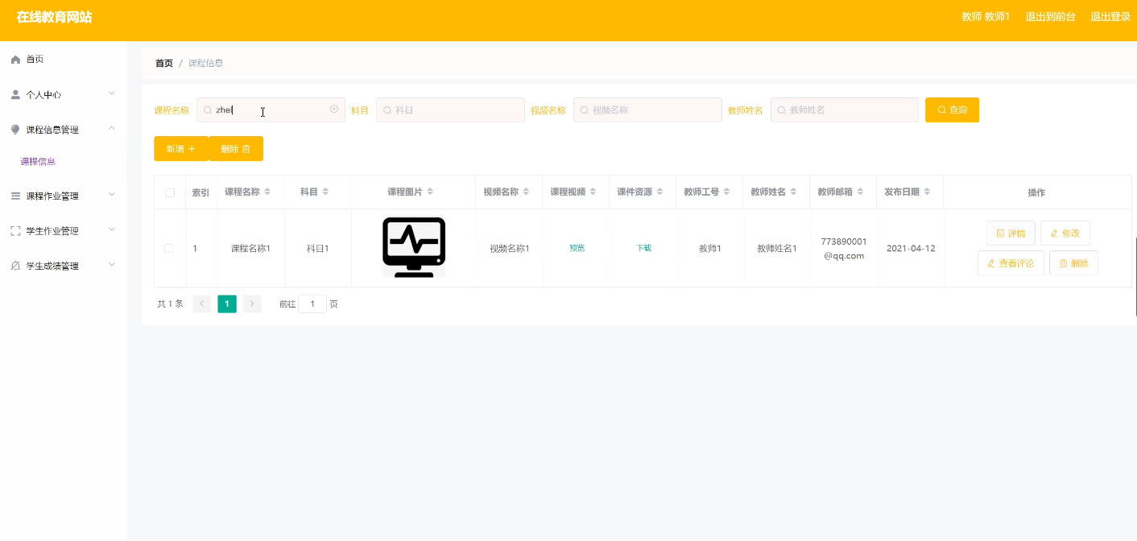Screen dimensions: 1137x541
Task: Sort table by 发布日期 column
Action: click(927, 192)
